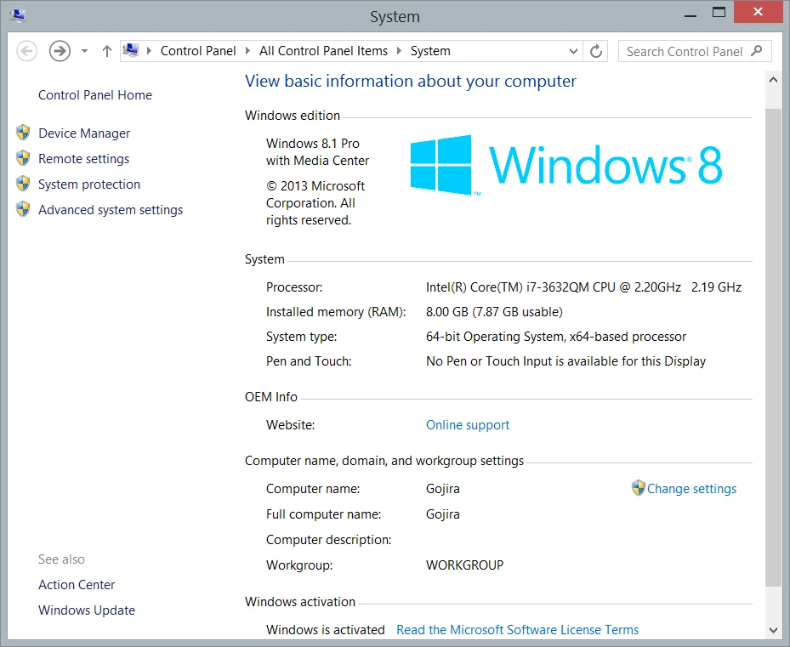The image size is (790, 647).
Task: Open System protection
Action: coord(89,184)
